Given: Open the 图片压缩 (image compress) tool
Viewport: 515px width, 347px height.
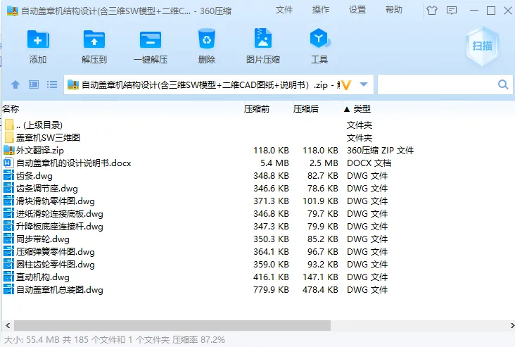Looking at the screenshot, I should [x=262, y=39].
